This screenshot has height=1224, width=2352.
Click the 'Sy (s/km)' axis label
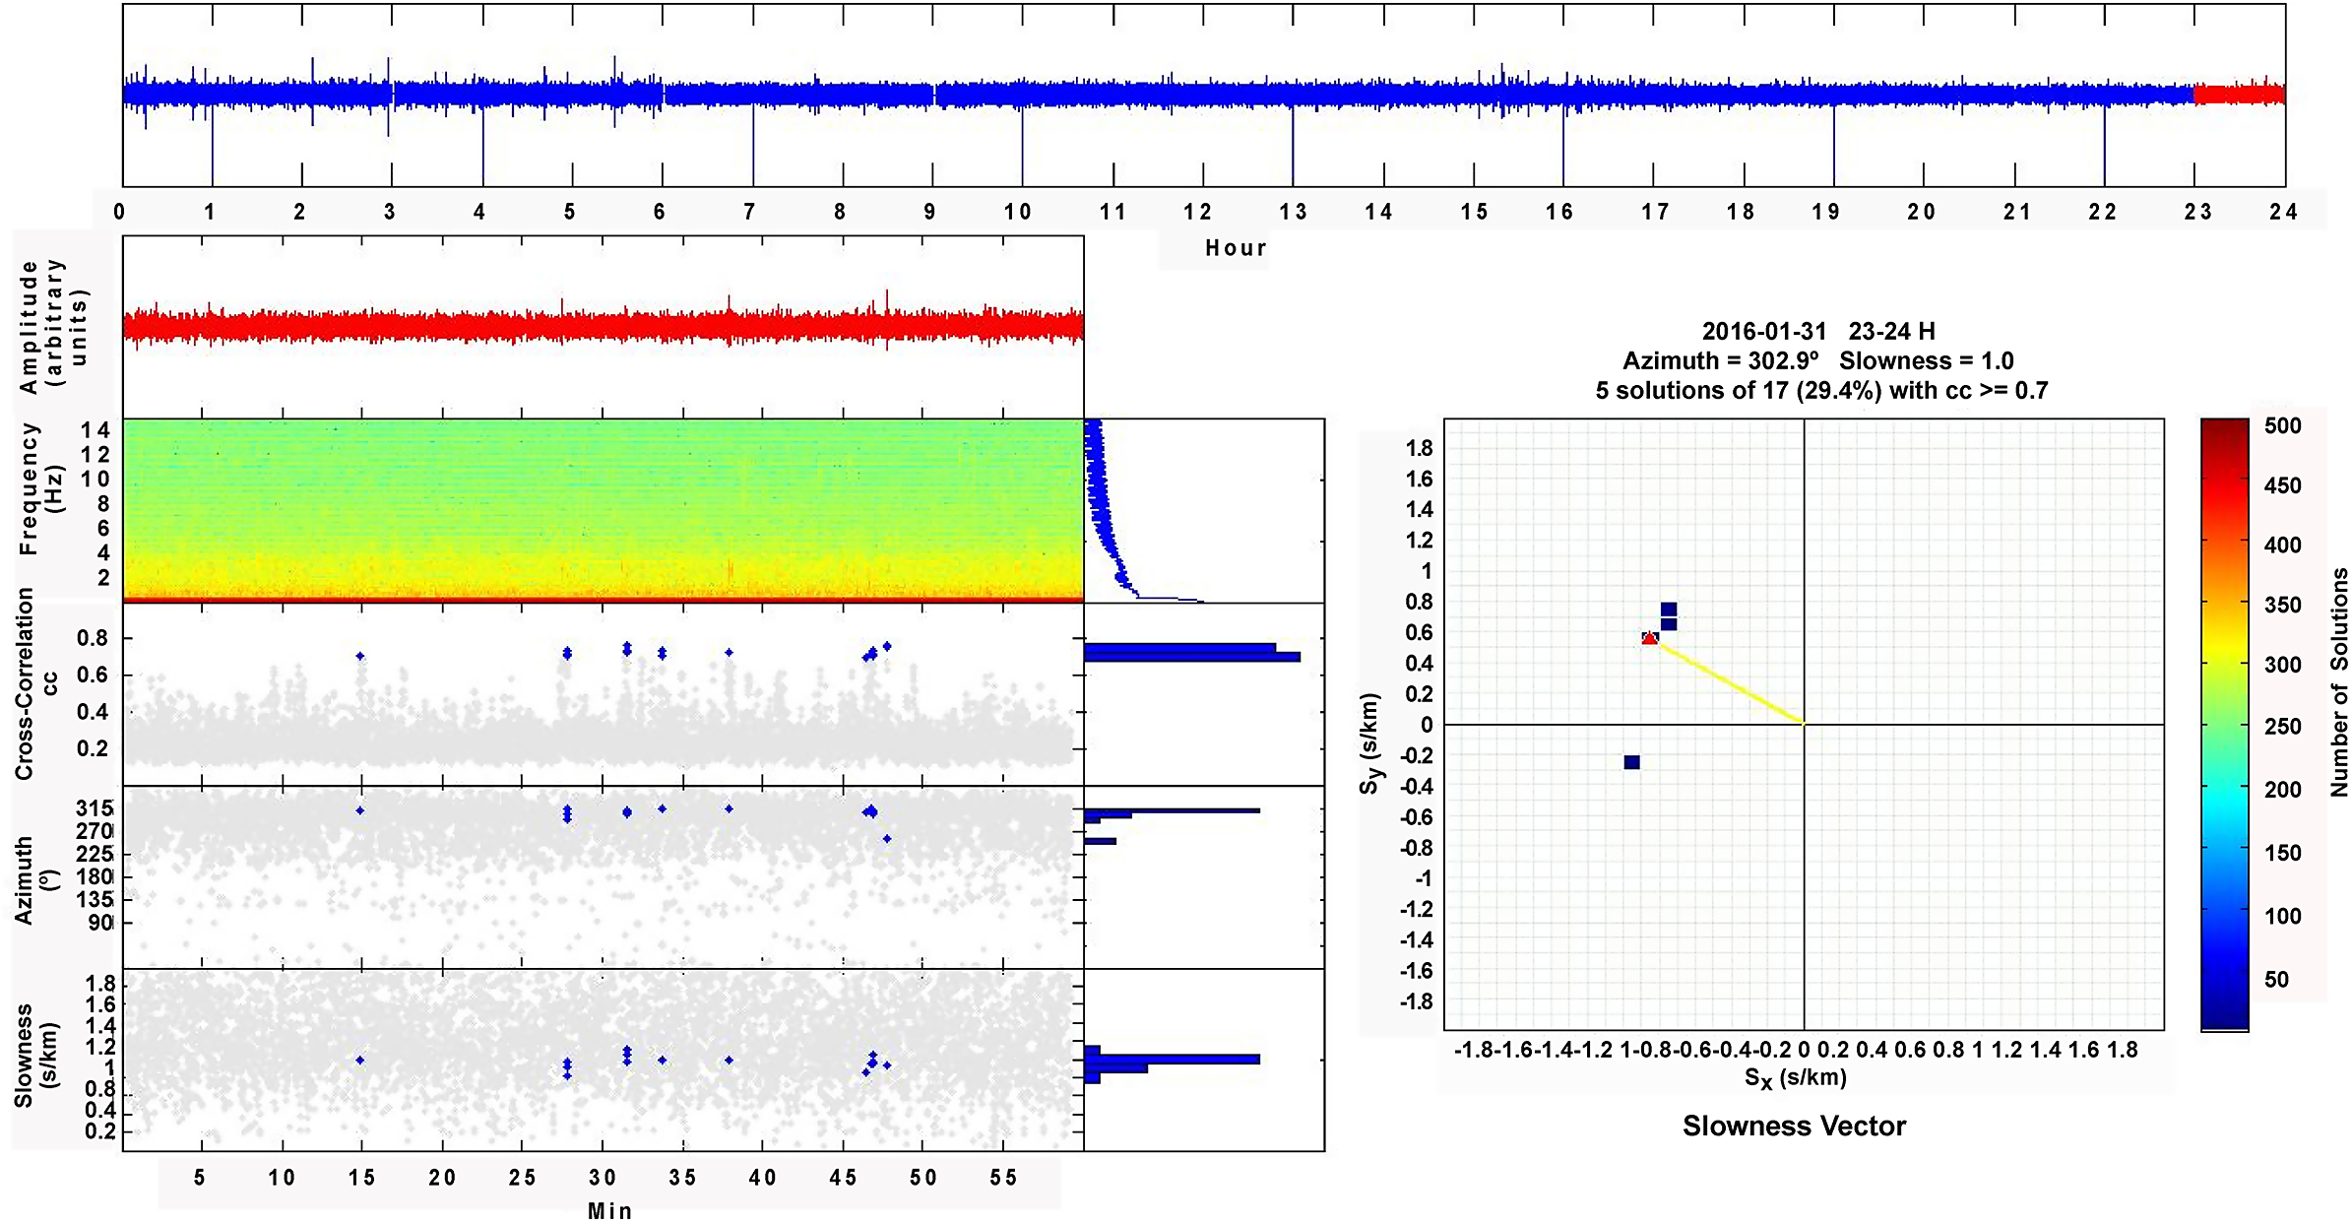[x=1371, y=743]
